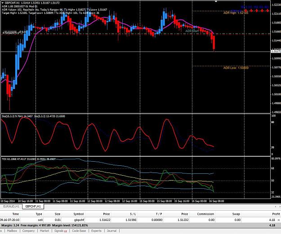The width and height of the screenshot is (281, 234).
Task: Sort orders by Symbol column header
Action: tap(79, 214)
